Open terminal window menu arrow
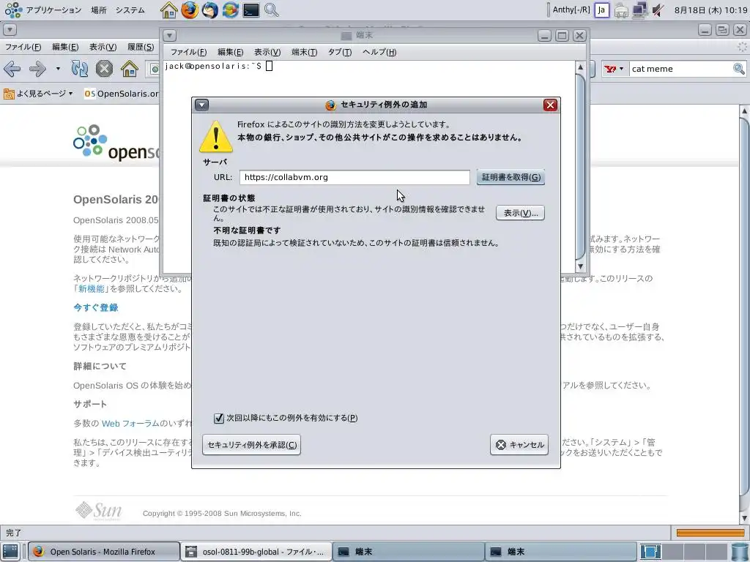The width and height of the screenshot is (750, 562). (x=170, y=35)
